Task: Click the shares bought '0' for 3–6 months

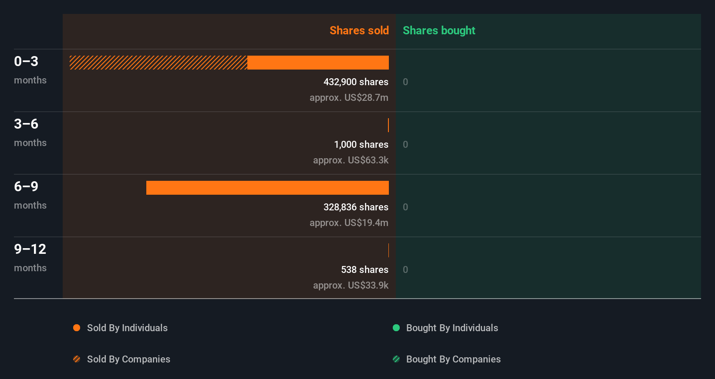Action: click(405, 145)
